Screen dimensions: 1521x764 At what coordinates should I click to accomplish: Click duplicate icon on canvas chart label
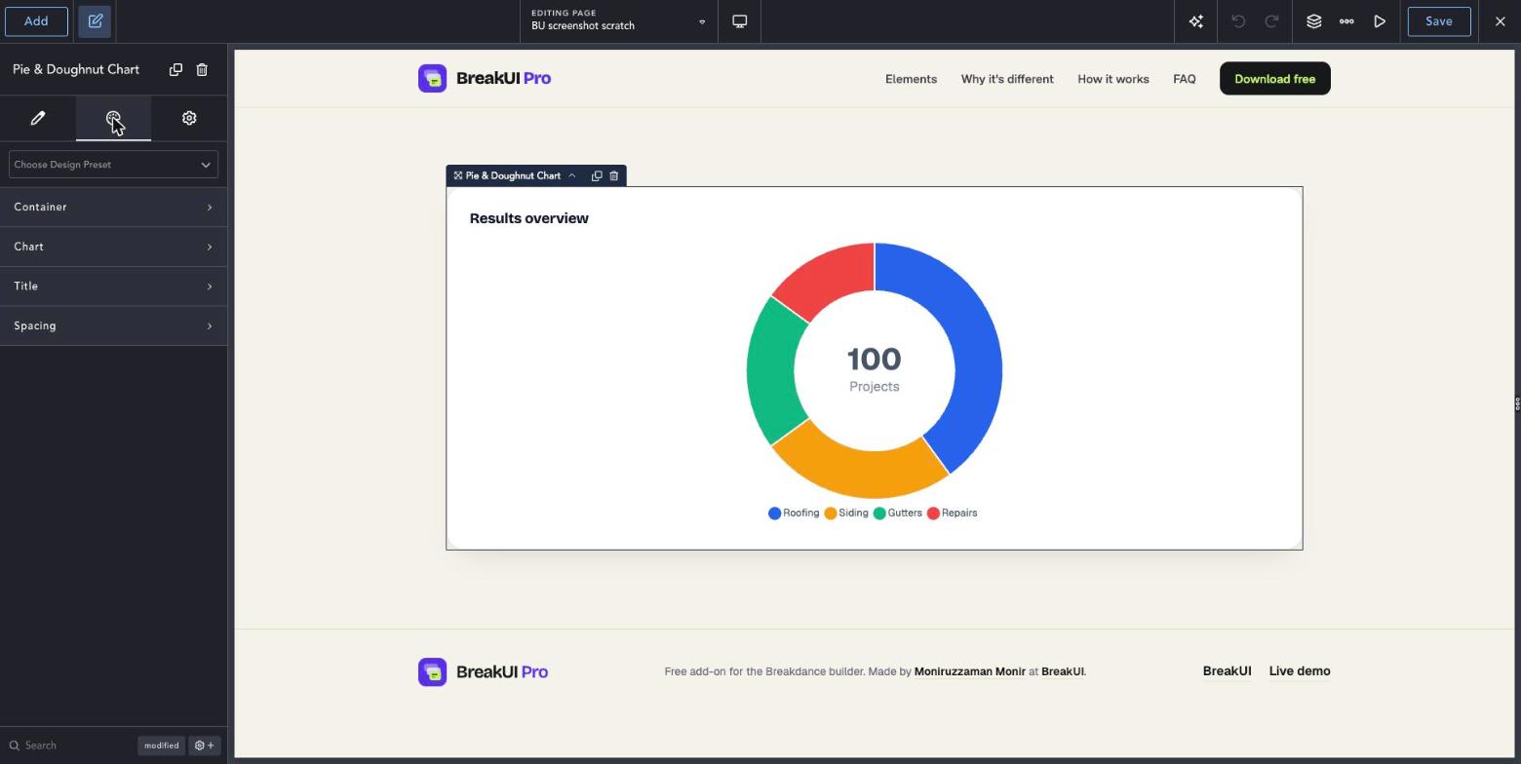[597, 175]
